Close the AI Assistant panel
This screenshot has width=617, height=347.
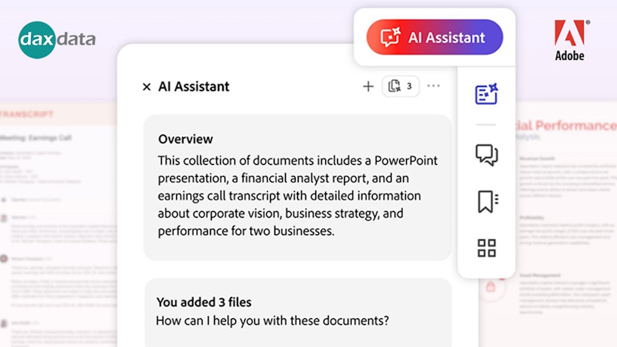click(x=147, y=87)
